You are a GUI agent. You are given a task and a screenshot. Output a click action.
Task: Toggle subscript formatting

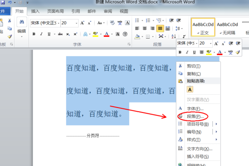coord(68,34)
